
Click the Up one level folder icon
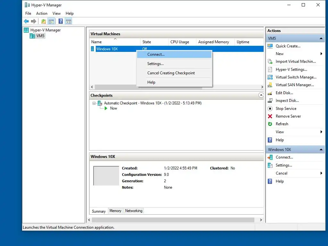pyautogui.click(x=44, y=21)
